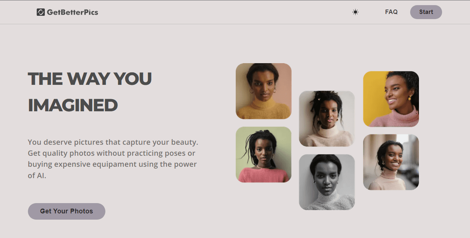Open smiling woman photo with yellow backdrop
The image size is (470, 238).
click(391, 99)
